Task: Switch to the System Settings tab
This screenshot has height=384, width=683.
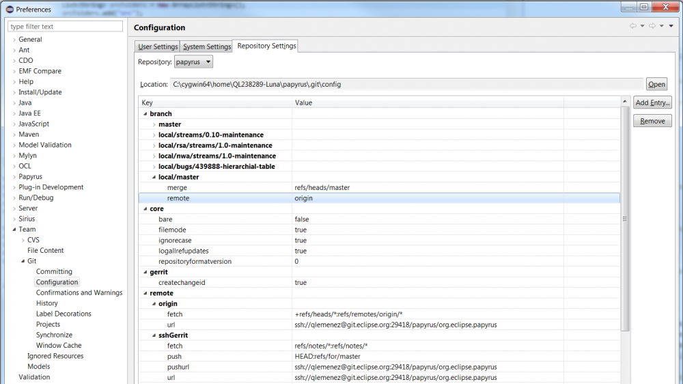Action: pyautogui.click(x=207, y=46)
